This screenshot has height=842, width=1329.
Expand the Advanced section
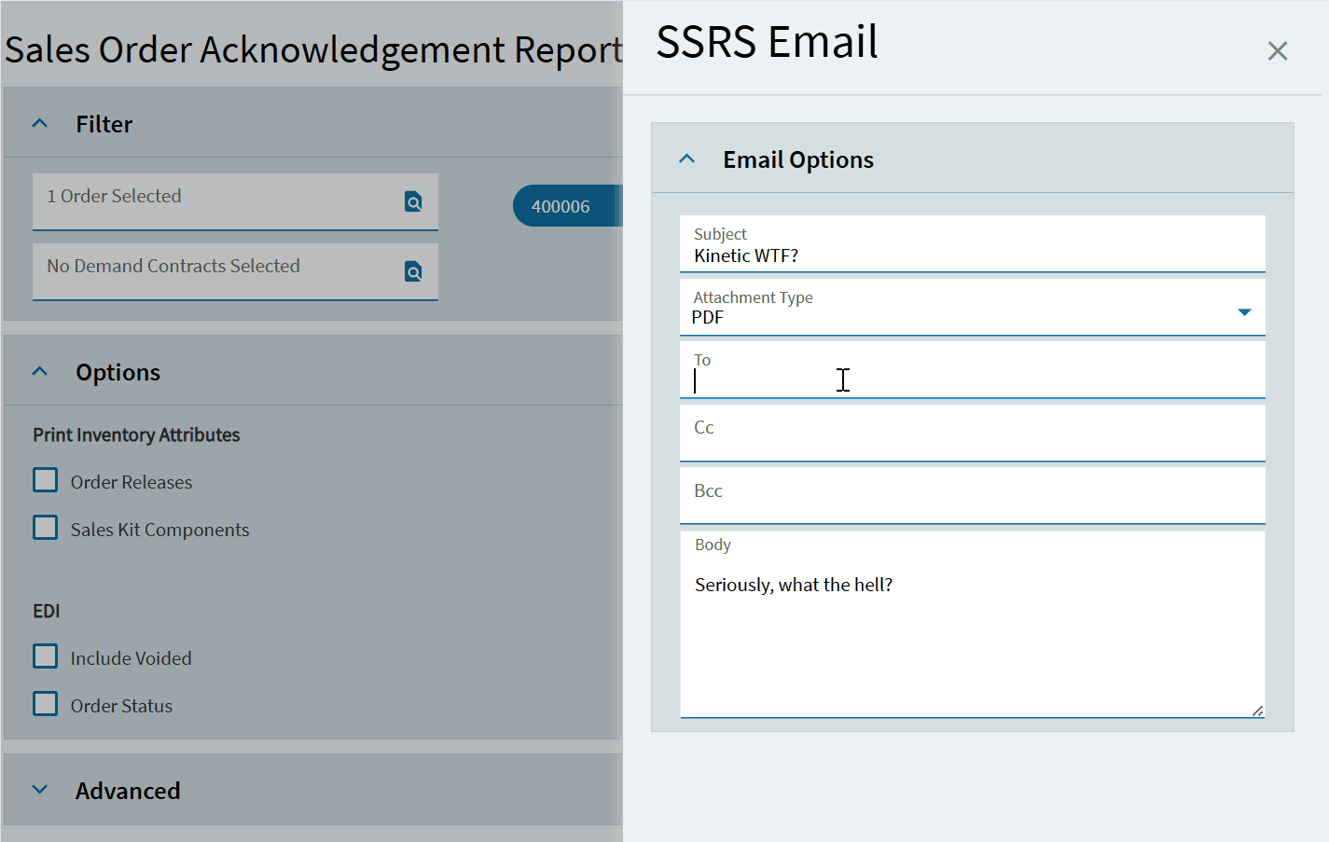pos(39,790)
